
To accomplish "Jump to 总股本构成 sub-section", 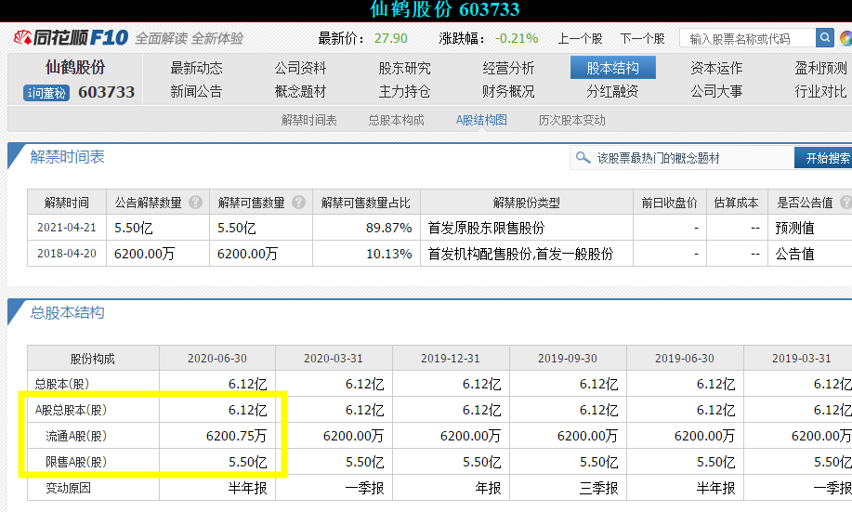I will (396, 120).
